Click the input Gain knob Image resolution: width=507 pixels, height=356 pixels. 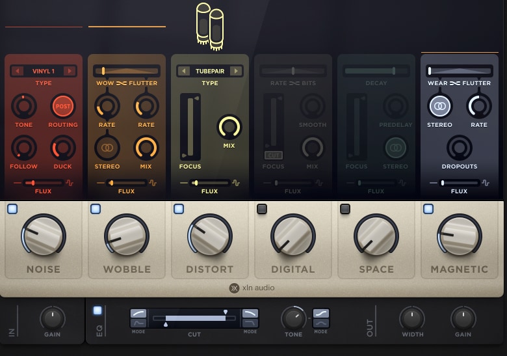53,318
